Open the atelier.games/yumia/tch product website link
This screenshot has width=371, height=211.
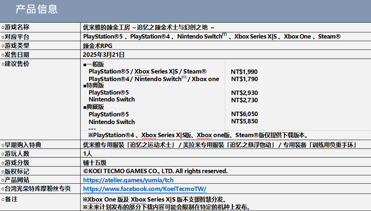[128, 180]
